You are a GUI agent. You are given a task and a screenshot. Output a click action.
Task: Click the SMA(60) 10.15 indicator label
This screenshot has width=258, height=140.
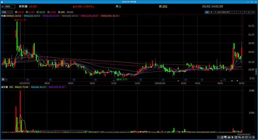(70, 16)
